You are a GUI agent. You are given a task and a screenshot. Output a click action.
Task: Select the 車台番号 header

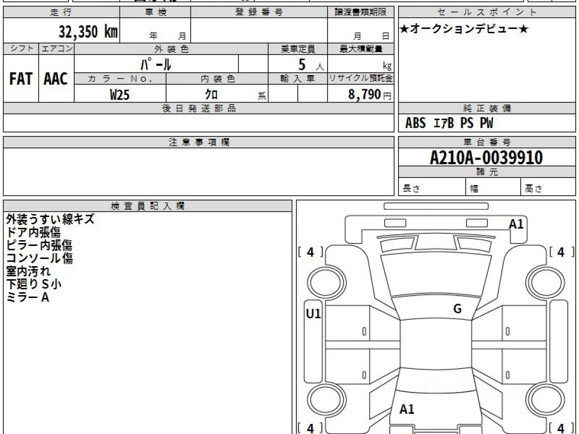pos(487,142)
